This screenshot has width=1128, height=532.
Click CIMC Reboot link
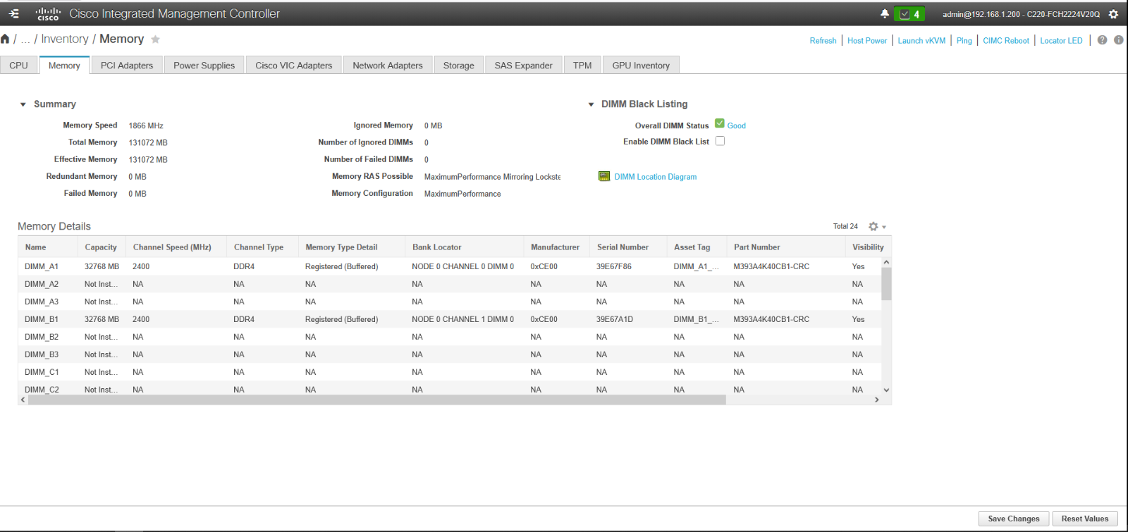pyautogui.click(x=1006, y=41)
